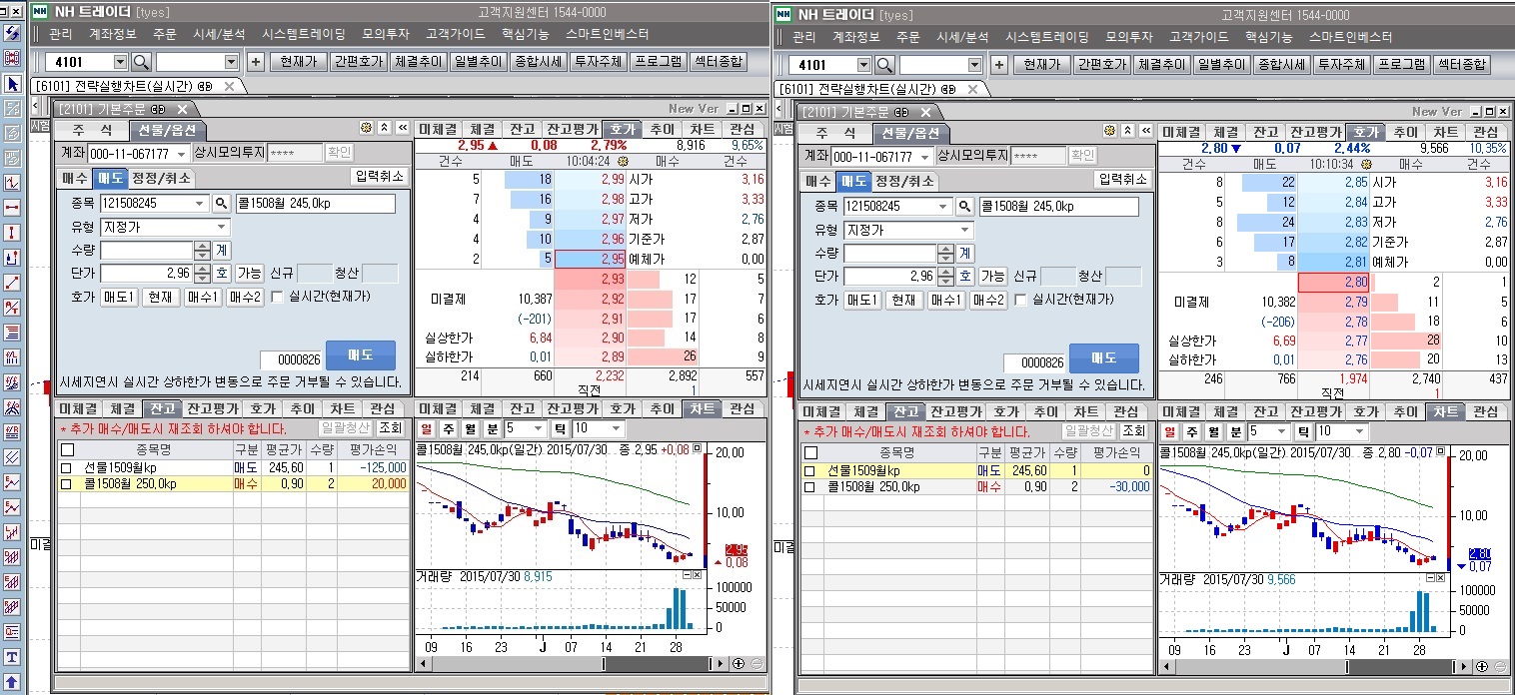Check the 선물1509월kp row in right balance list
1515x695 pixels.
point(810,470)
